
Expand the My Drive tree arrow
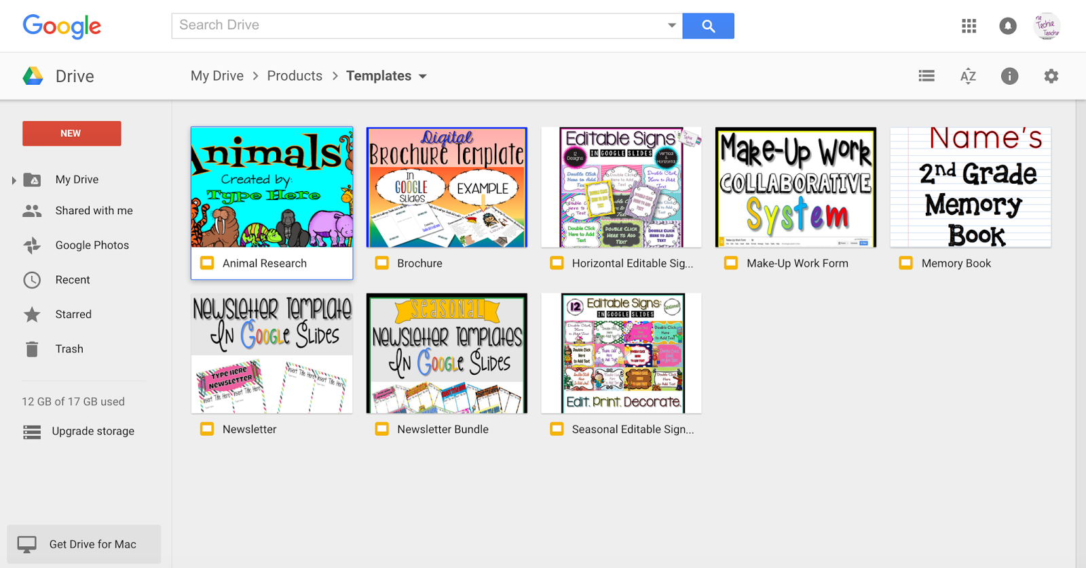[x=14, y=180]
